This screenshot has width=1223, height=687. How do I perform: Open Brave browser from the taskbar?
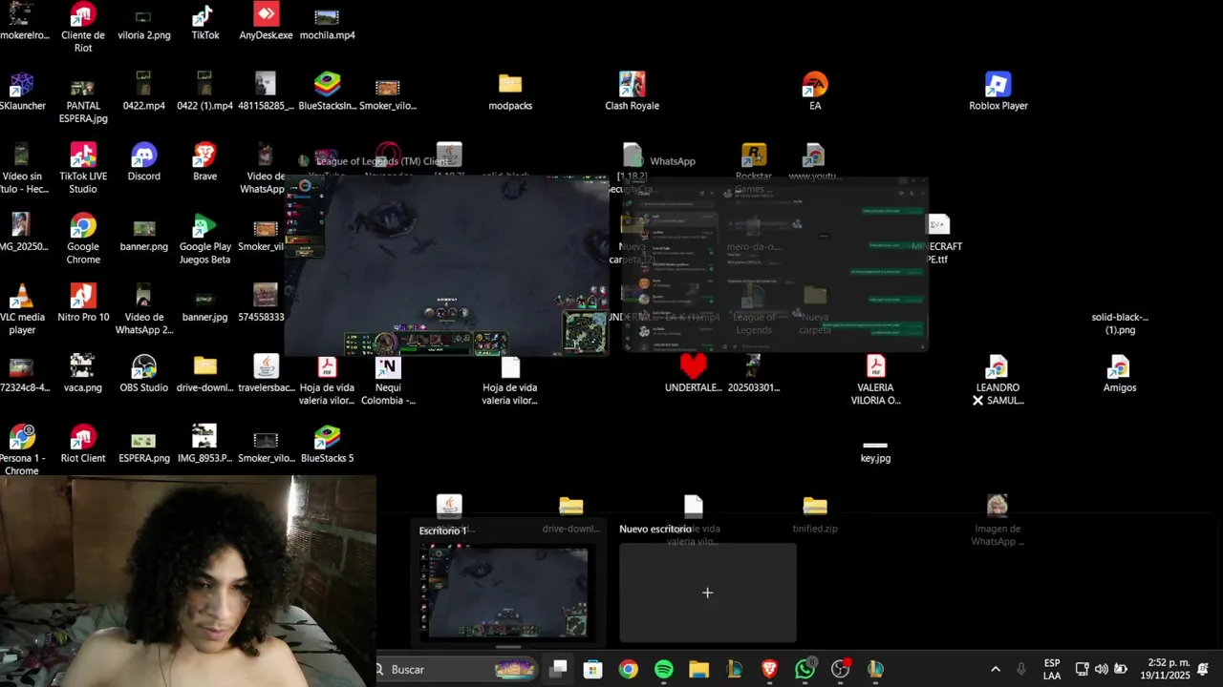tap(769, 669)
